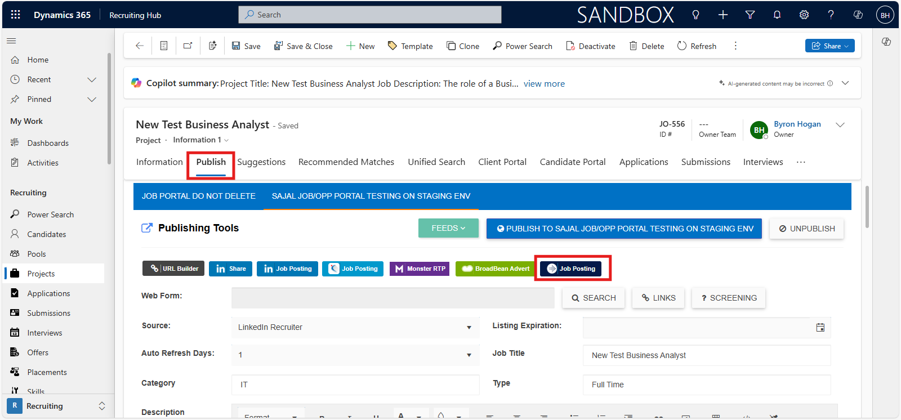This screenshot has width=901, height=420.
Task: Click the Category field containing IT
Action: point(355,385)
